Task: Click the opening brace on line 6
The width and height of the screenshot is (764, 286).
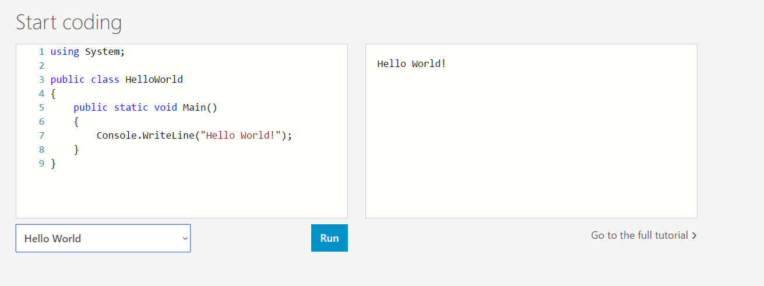Action: [76, 122]
